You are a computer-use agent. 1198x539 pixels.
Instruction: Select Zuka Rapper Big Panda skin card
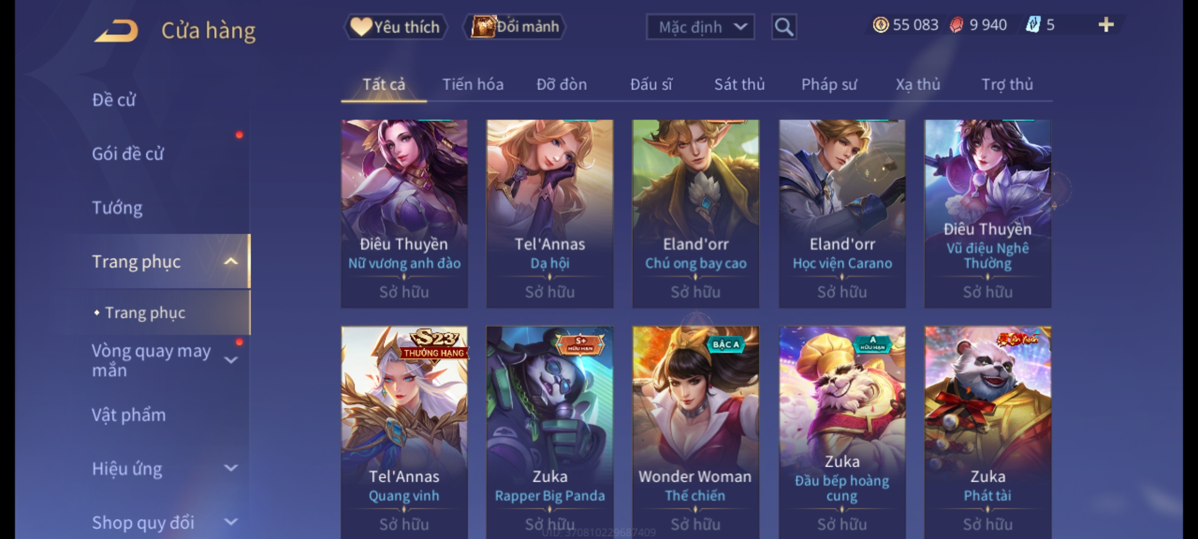tap(550, 432)
